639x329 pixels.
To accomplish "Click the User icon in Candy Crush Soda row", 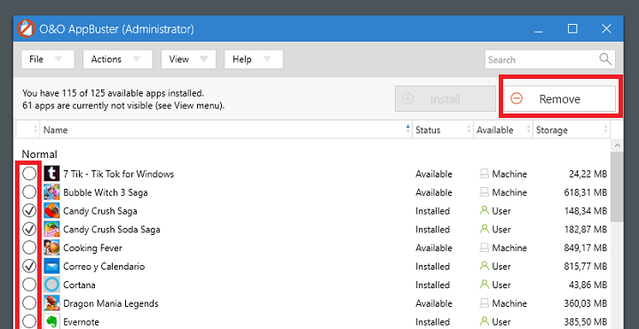I will 484,229.
